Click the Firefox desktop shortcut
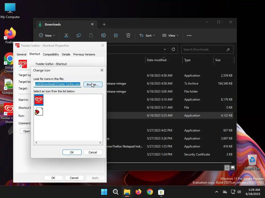The image size is (265, 198). 10,35
